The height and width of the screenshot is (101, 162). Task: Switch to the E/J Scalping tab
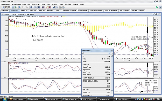click(x=83, y=11)
